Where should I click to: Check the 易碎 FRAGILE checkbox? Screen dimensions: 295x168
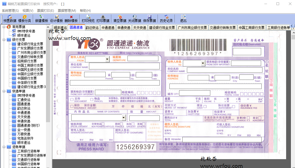(x=121, y=124)
